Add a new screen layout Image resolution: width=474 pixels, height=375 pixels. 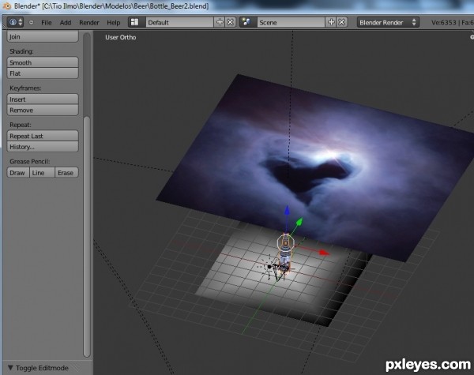click(220, 22)
